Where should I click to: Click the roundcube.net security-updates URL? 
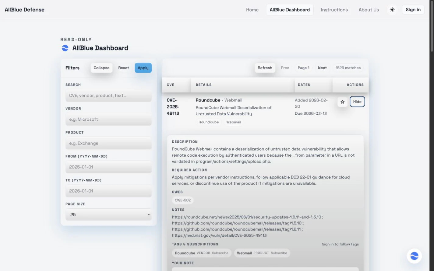[246, 217]
